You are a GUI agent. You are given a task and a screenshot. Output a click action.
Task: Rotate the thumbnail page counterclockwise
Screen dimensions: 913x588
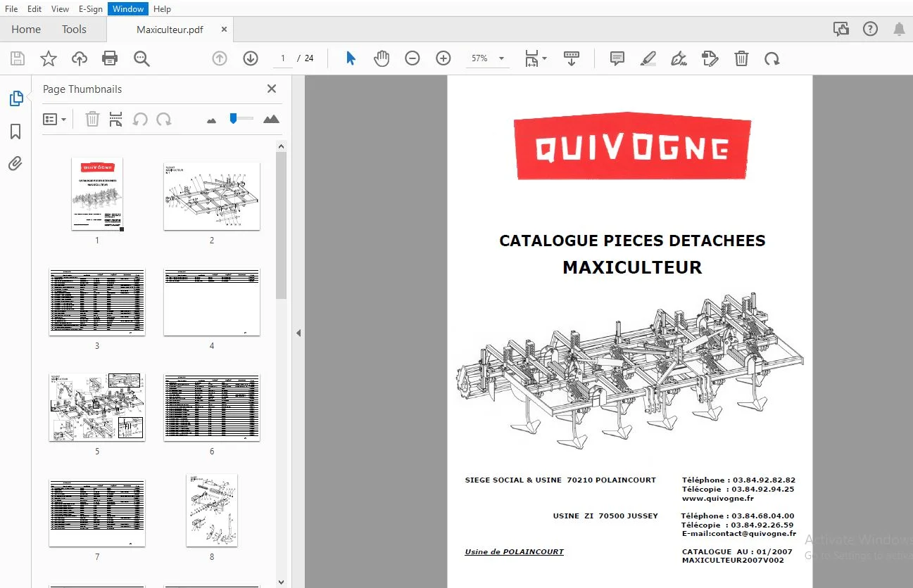click(x=140, y=120)
